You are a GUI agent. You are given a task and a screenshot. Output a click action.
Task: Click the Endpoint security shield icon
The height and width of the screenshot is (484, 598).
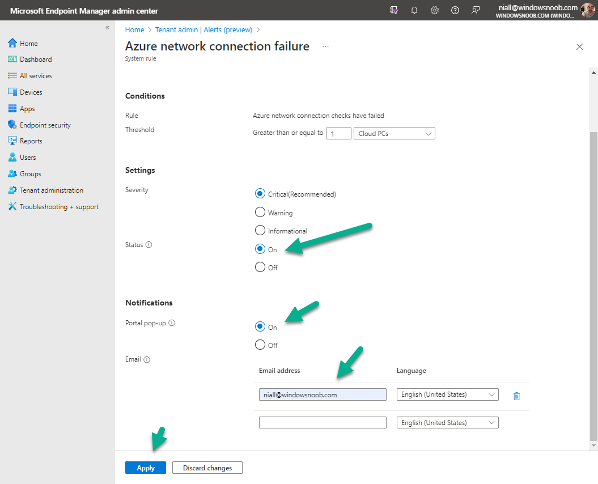click(12, 125)
